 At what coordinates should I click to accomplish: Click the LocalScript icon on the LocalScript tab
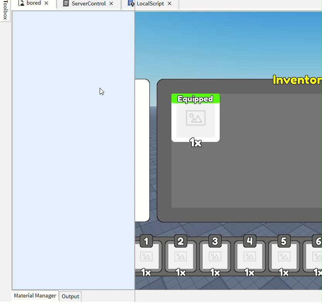point(130,4)
